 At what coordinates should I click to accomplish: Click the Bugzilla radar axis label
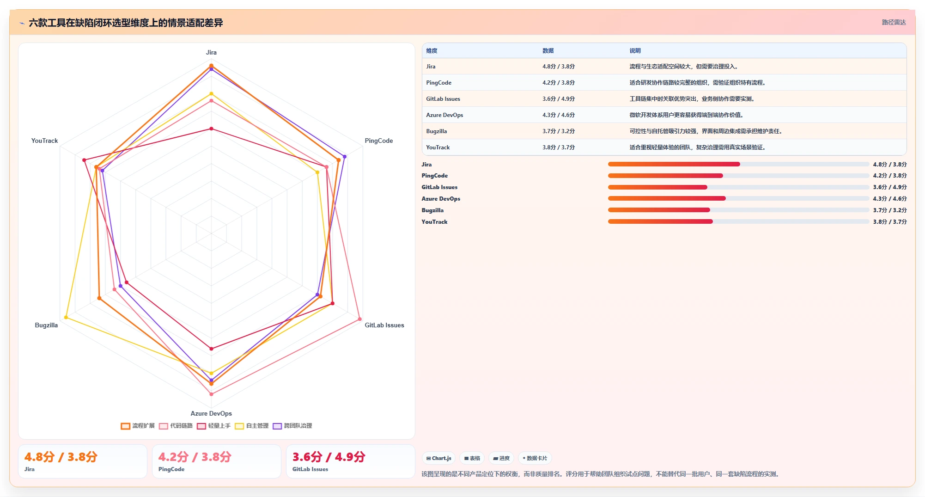click(x=47, y=325)
